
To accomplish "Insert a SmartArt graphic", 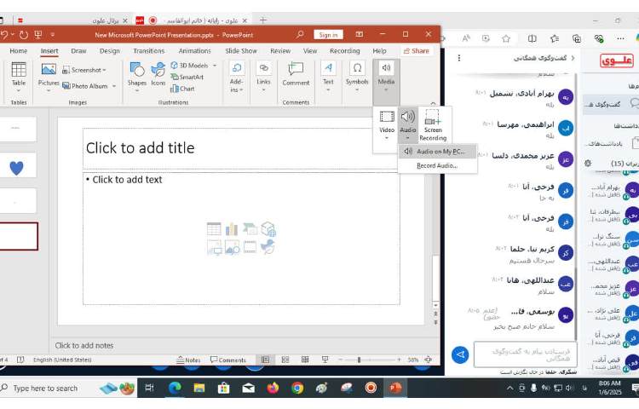I will 187,77.
